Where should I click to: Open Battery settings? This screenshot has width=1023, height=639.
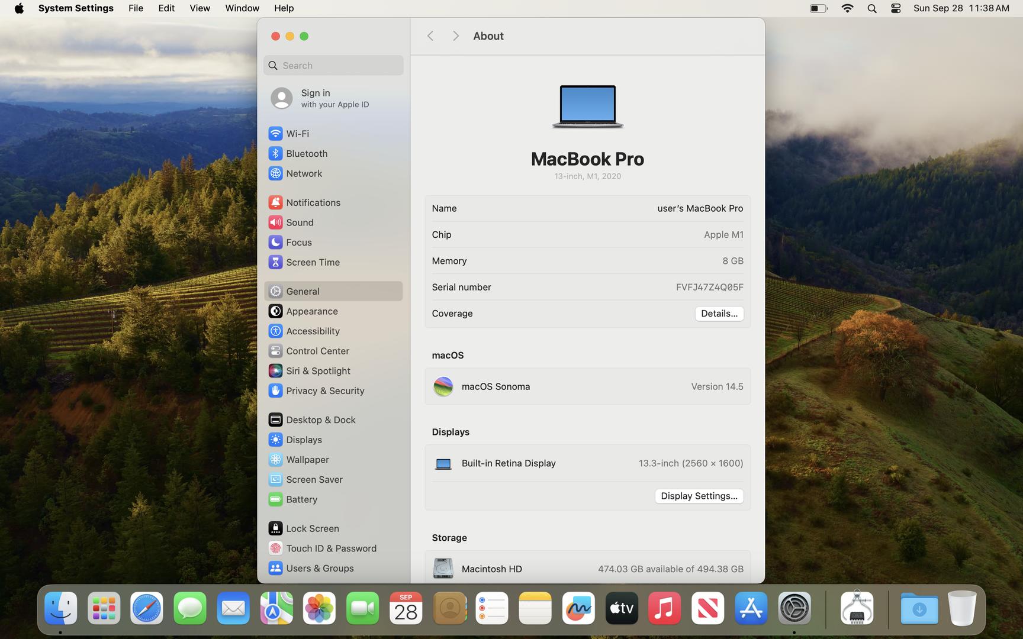[333, 499]
